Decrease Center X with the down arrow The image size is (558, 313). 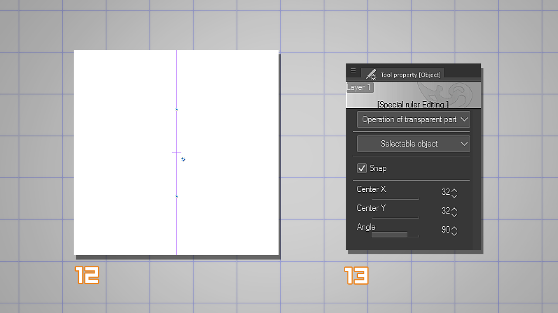point(454,196)
